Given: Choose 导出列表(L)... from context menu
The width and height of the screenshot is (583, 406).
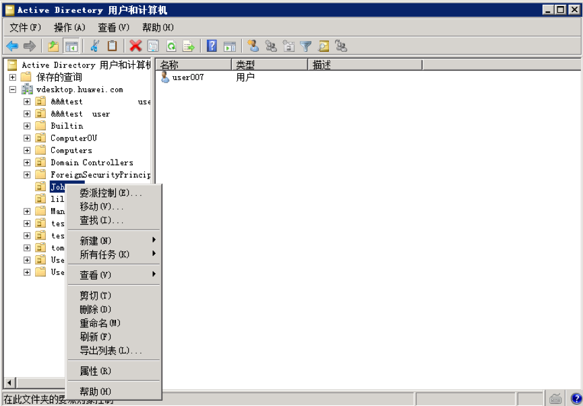Looking at the screenshot, I should point(114,350).
